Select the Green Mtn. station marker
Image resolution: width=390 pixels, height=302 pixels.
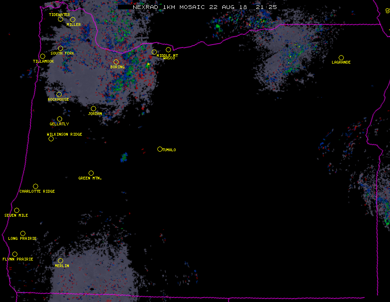91,173
